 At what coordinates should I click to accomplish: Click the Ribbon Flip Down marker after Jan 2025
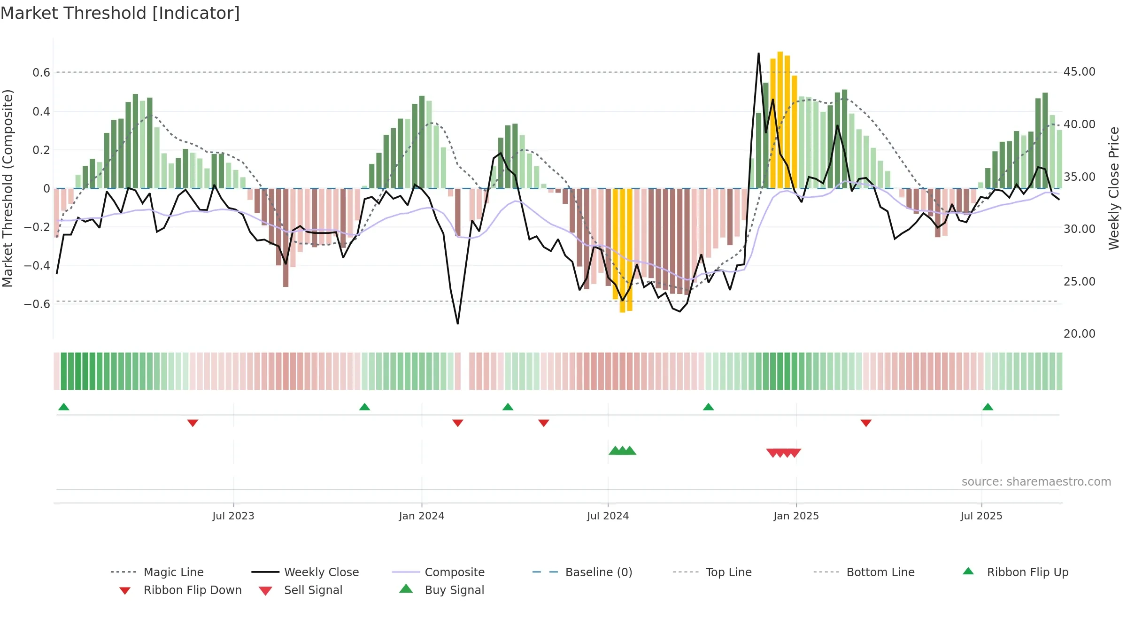pyautogui.click(x=866, y=423)
